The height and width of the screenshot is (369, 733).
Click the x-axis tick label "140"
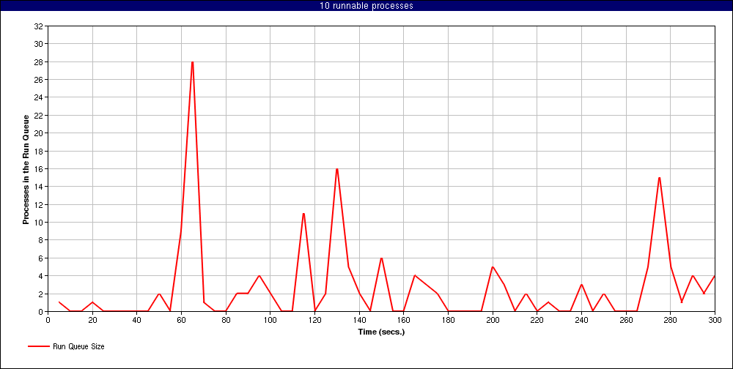coord(359,321)
